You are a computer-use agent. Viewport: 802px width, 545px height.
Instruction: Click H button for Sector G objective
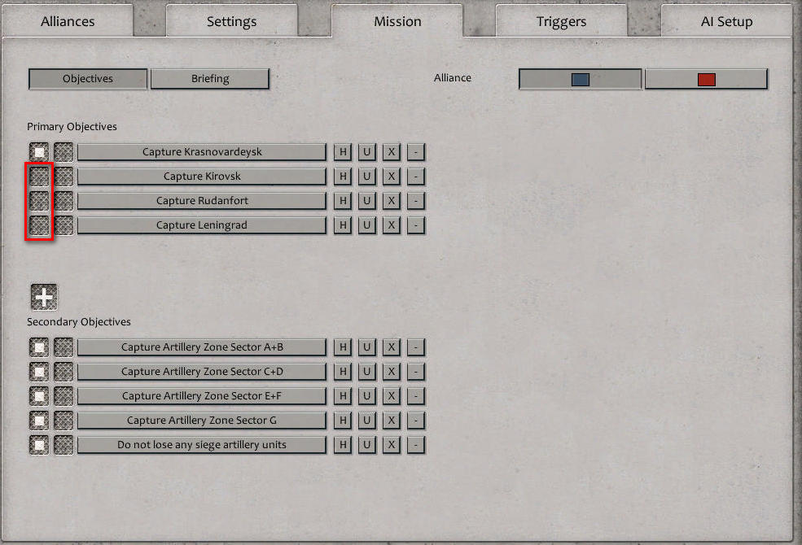tap(343, 421)
